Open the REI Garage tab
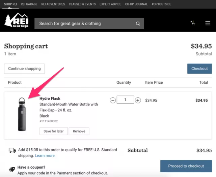Viewport: 216px width, 177px height. click(28, 4)
